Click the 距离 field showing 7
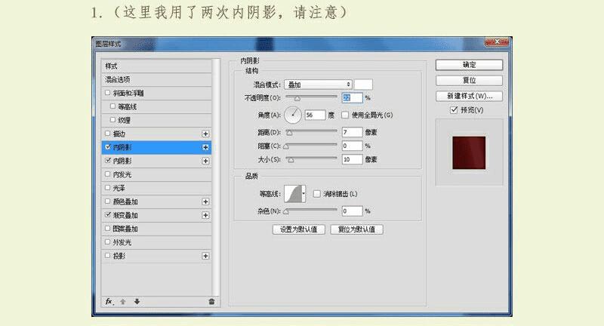604x326 pixels. coord(352,132)
